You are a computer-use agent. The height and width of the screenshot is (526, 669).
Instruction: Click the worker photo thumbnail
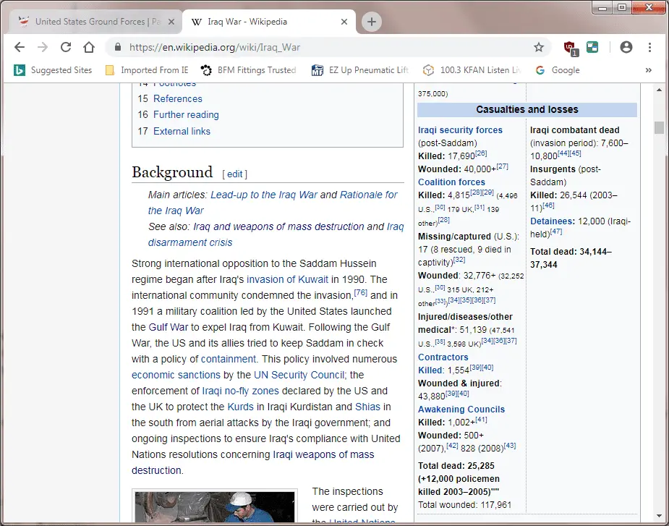215,506
